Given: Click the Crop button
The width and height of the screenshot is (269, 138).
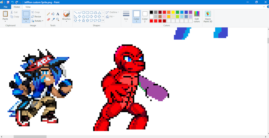Looking at the screenshot, I should click(x=35, y=12).
